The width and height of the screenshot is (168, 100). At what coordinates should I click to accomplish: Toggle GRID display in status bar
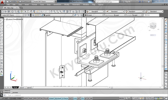pos(35,98)
